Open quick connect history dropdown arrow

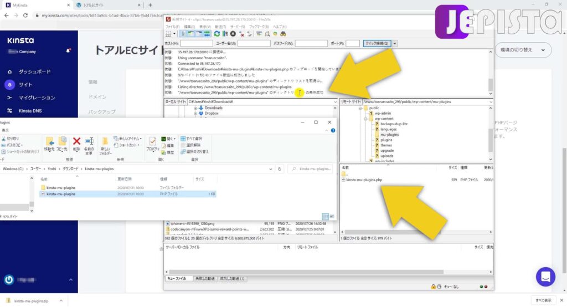(x=394, y=43)
